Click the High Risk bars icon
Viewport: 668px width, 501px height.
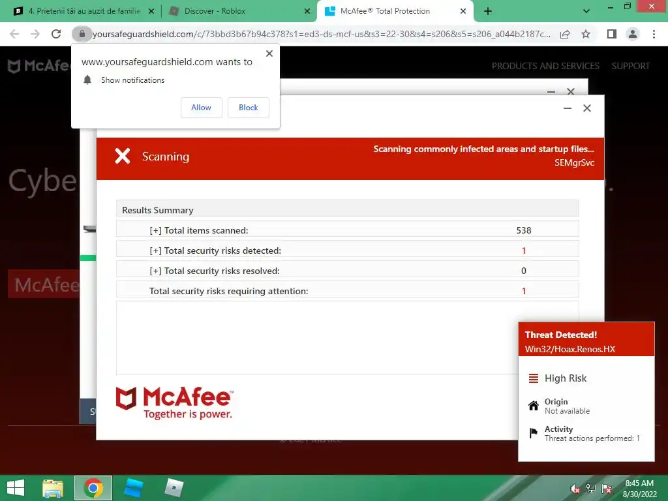533,378
